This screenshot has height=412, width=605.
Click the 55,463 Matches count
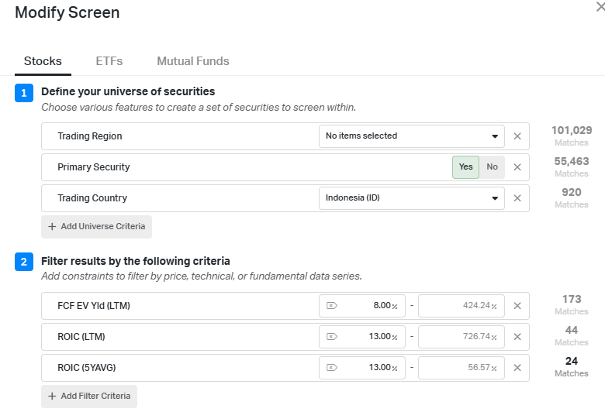pos(572,167)
